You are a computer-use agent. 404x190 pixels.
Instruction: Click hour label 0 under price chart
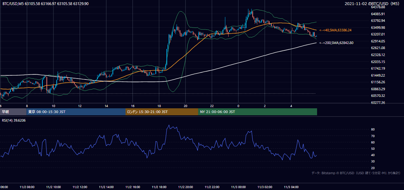tap(238, 106)
